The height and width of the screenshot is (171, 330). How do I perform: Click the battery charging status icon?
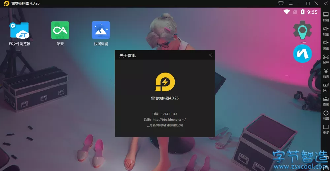tap(302, 12)
